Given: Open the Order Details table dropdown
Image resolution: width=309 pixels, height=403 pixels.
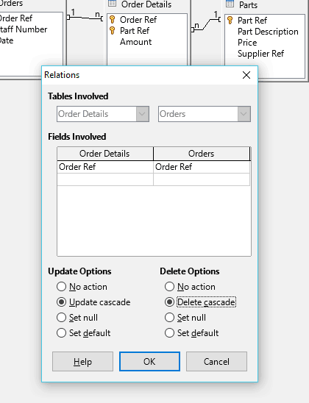Looking at the screenshot, I should [x=143, y=114].
